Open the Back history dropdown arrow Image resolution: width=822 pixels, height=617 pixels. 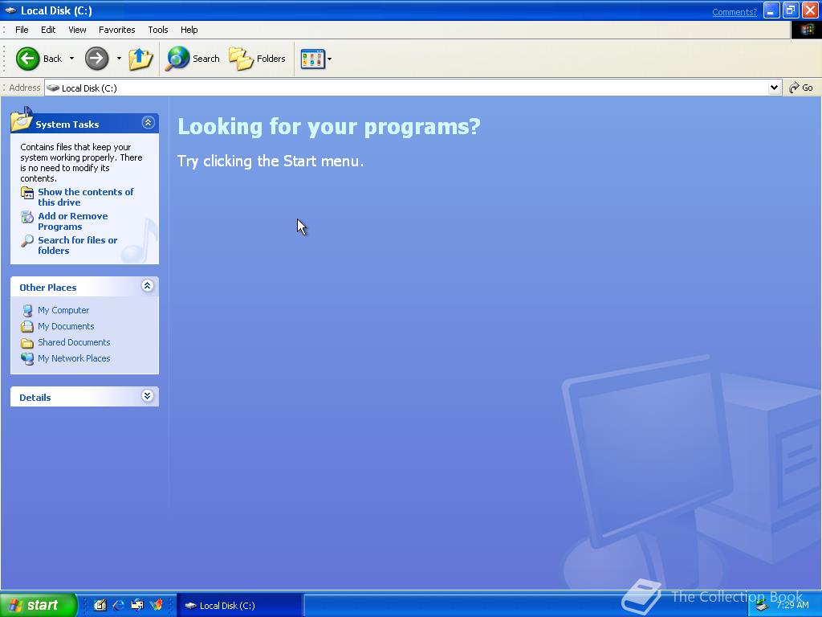pos(71,58)
